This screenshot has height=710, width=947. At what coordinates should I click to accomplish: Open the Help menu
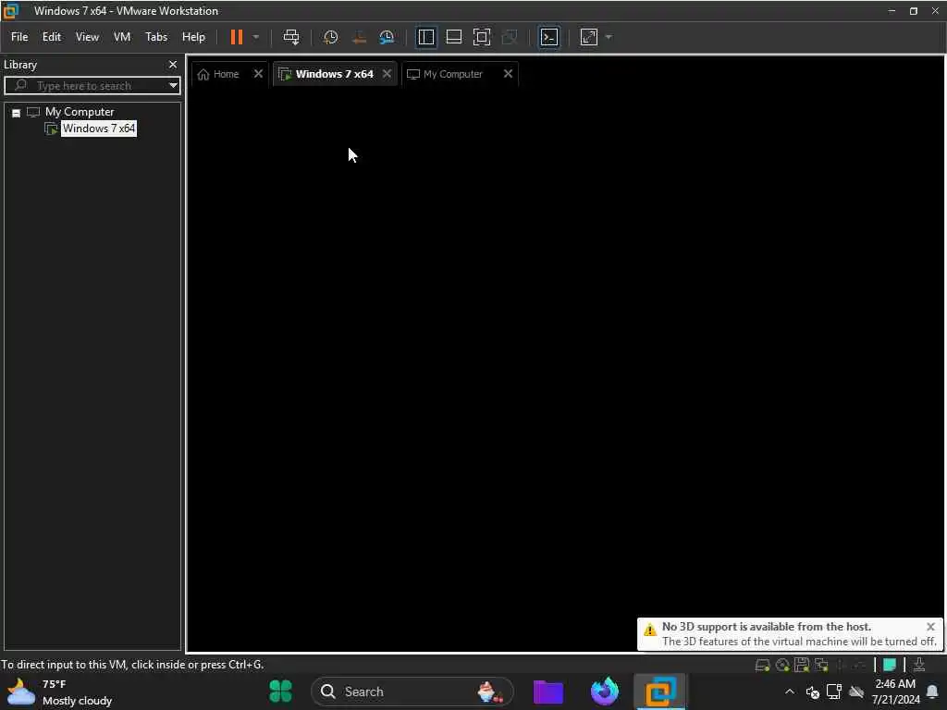click(193, 37)
